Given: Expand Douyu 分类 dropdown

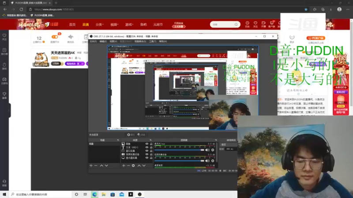Looking at the screenshot, I should coord(99,25).
